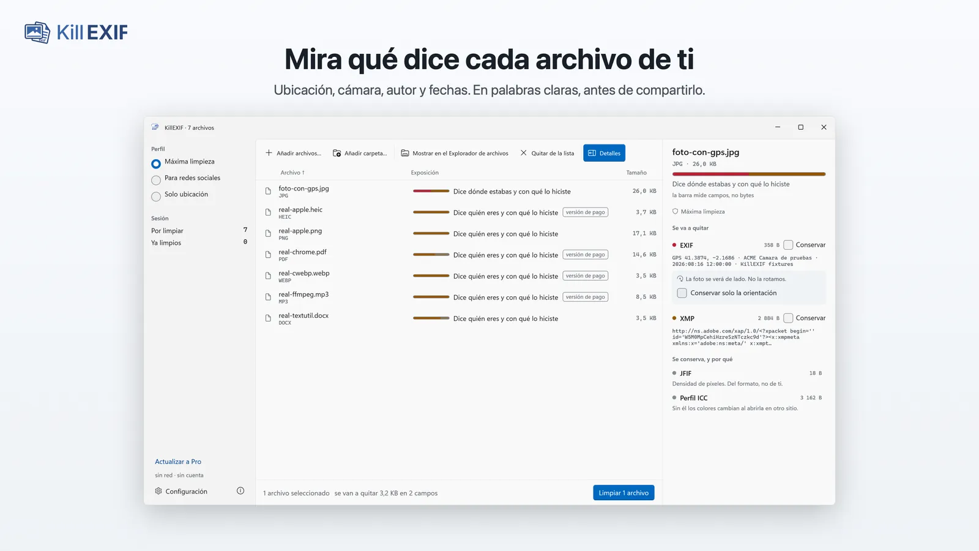Click Añadir carpeta... in the toolbar

(360, 153)
